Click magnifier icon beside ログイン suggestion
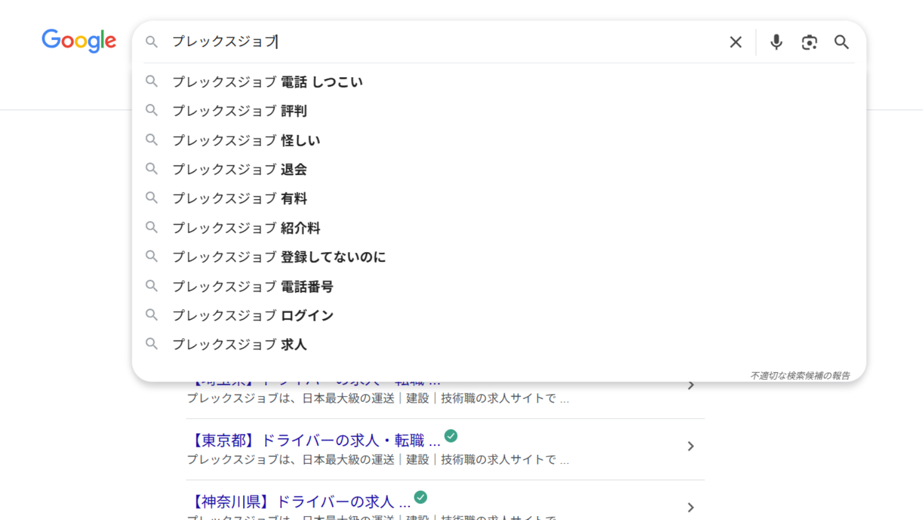 point(151,315)
